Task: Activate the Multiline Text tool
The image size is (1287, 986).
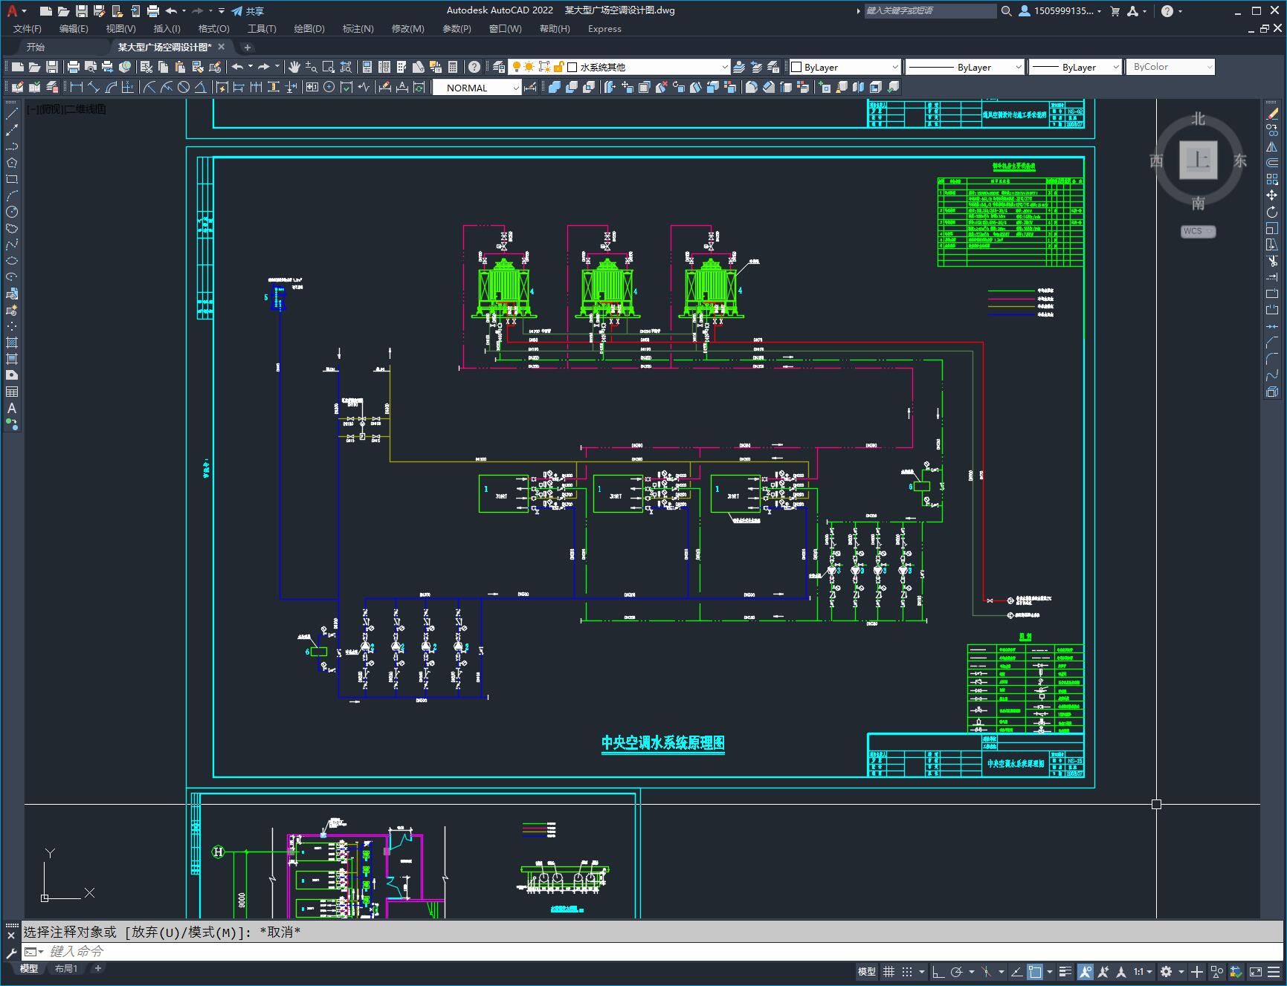Action: tap(12, 408)
